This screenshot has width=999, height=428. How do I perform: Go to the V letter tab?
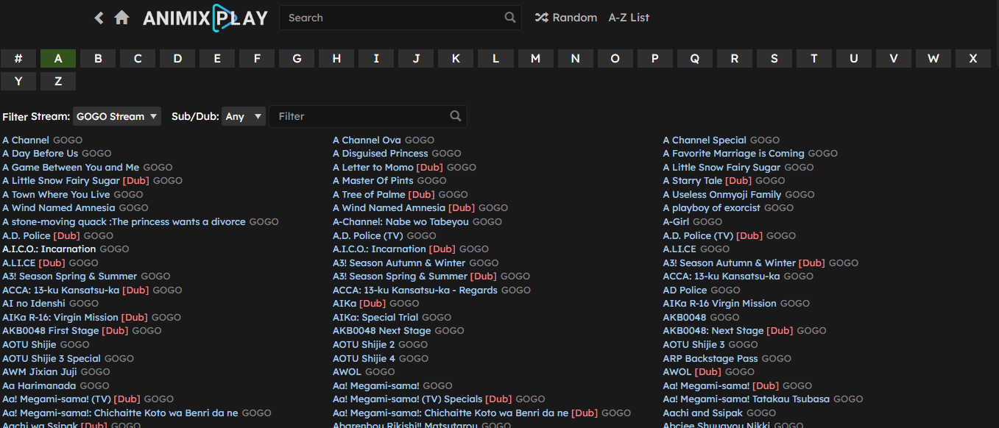[893, 59]
